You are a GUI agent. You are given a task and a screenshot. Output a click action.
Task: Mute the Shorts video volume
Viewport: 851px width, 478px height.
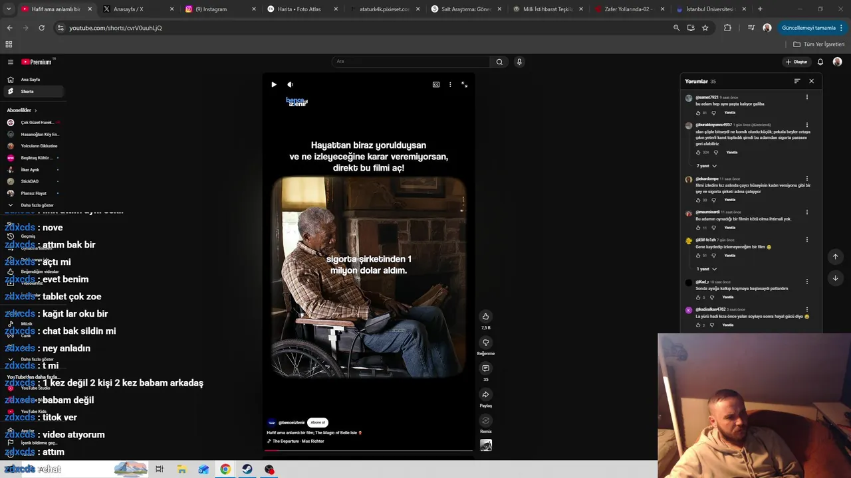(x=290, y=84)
